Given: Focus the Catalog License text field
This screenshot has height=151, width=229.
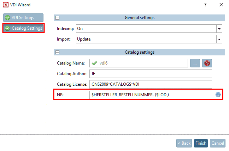Looking at the screenshot, I should tap(150, 84).
